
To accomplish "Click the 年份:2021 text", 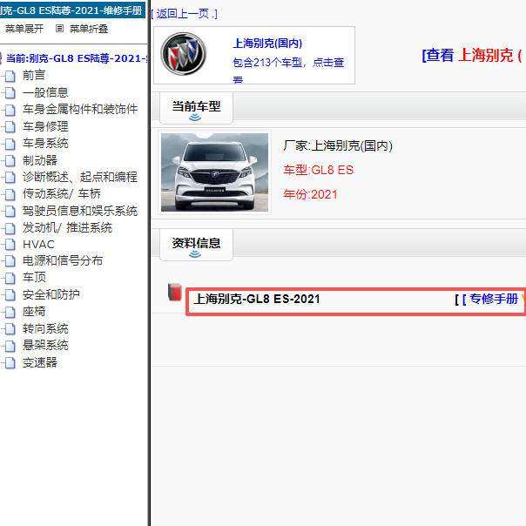I will 310,194.
